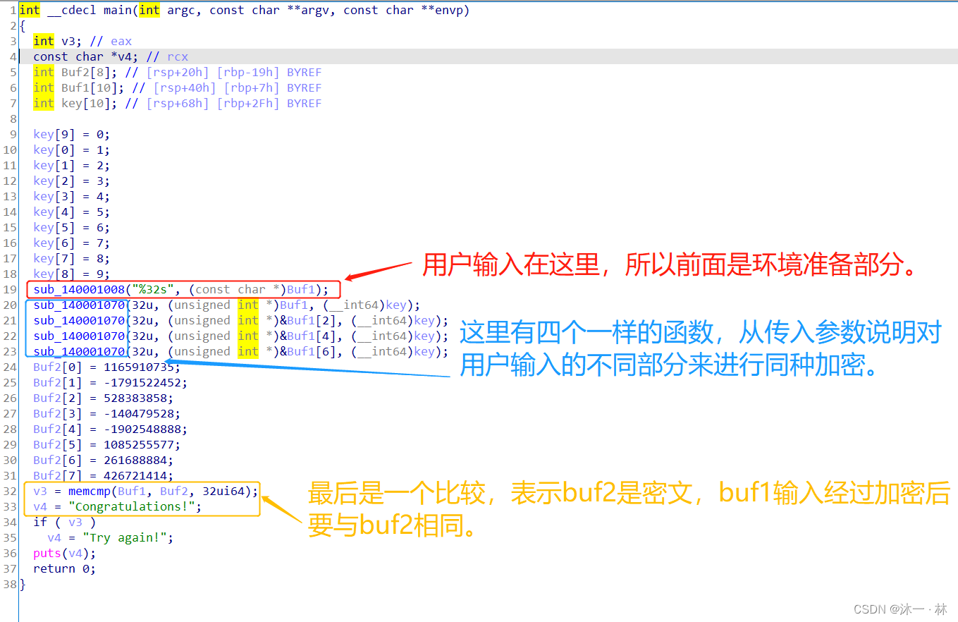Screen dimensions: 958x622
Task: Click the 'key[2] = 3;' statement
Action: [72, 181]
